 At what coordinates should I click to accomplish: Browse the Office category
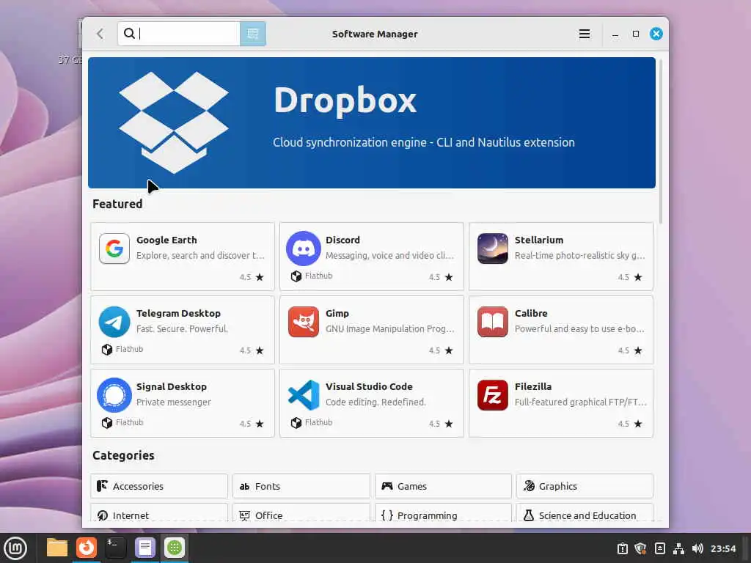pyautogui.click(x=301, y=512)
